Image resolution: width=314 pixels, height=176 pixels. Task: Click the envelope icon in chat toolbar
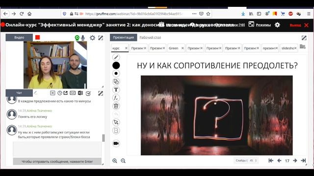pyautogui.click(x=73, y=93)
